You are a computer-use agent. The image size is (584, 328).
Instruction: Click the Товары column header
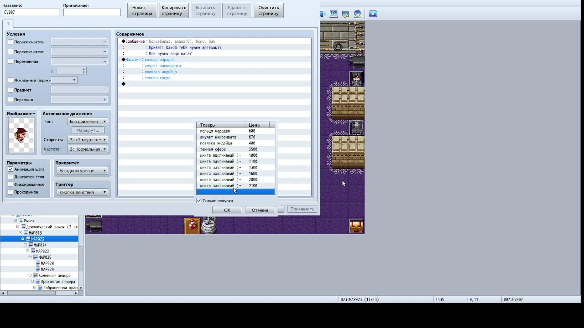221,125
